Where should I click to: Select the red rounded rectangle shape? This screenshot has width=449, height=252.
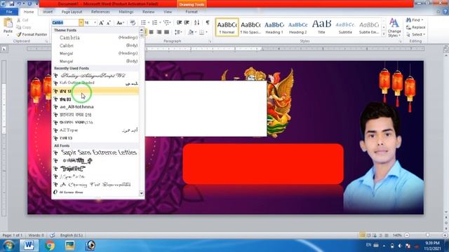coord(263,164)
